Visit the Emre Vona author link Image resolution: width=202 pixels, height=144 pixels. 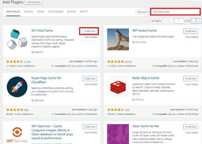[x=141, y=42]
